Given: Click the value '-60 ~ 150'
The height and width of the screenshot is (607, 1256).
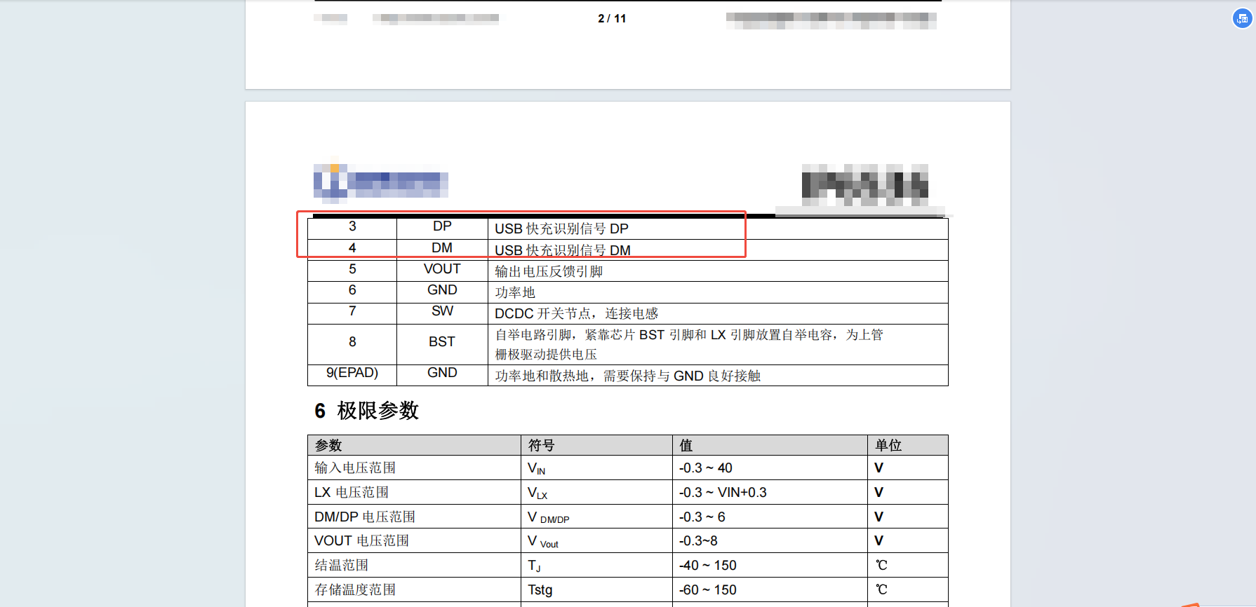Looking at the screenshot, I should [x=707, y=589].
